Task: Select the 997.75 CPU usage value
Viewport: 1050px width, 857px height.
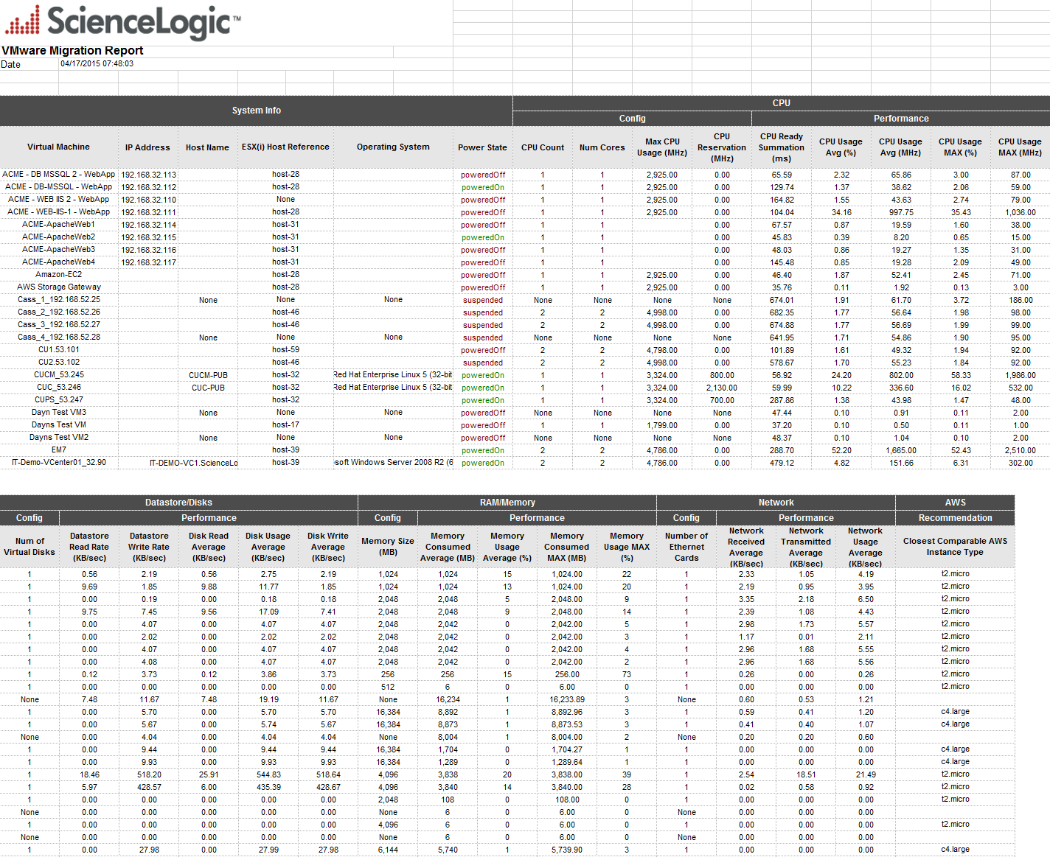Action: point(901,212)
